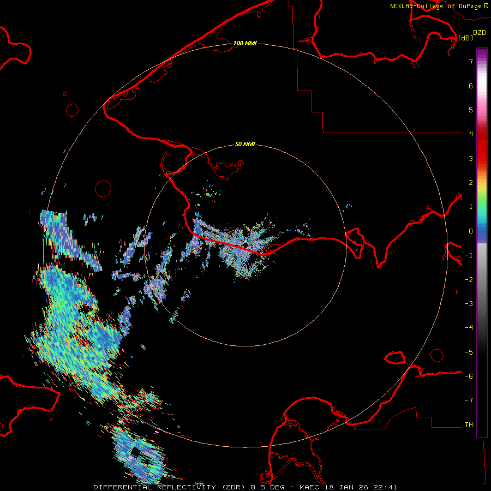Image resolution: width=491 pixels, height=491 pixels.
Task: Click the "-2" value on the color scale
Action: point(469,280)
